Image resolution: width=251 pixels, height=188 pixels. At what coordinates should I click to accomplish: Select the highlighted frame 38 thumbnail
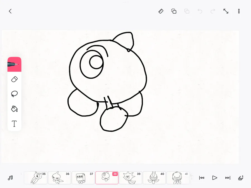point(107,178)
